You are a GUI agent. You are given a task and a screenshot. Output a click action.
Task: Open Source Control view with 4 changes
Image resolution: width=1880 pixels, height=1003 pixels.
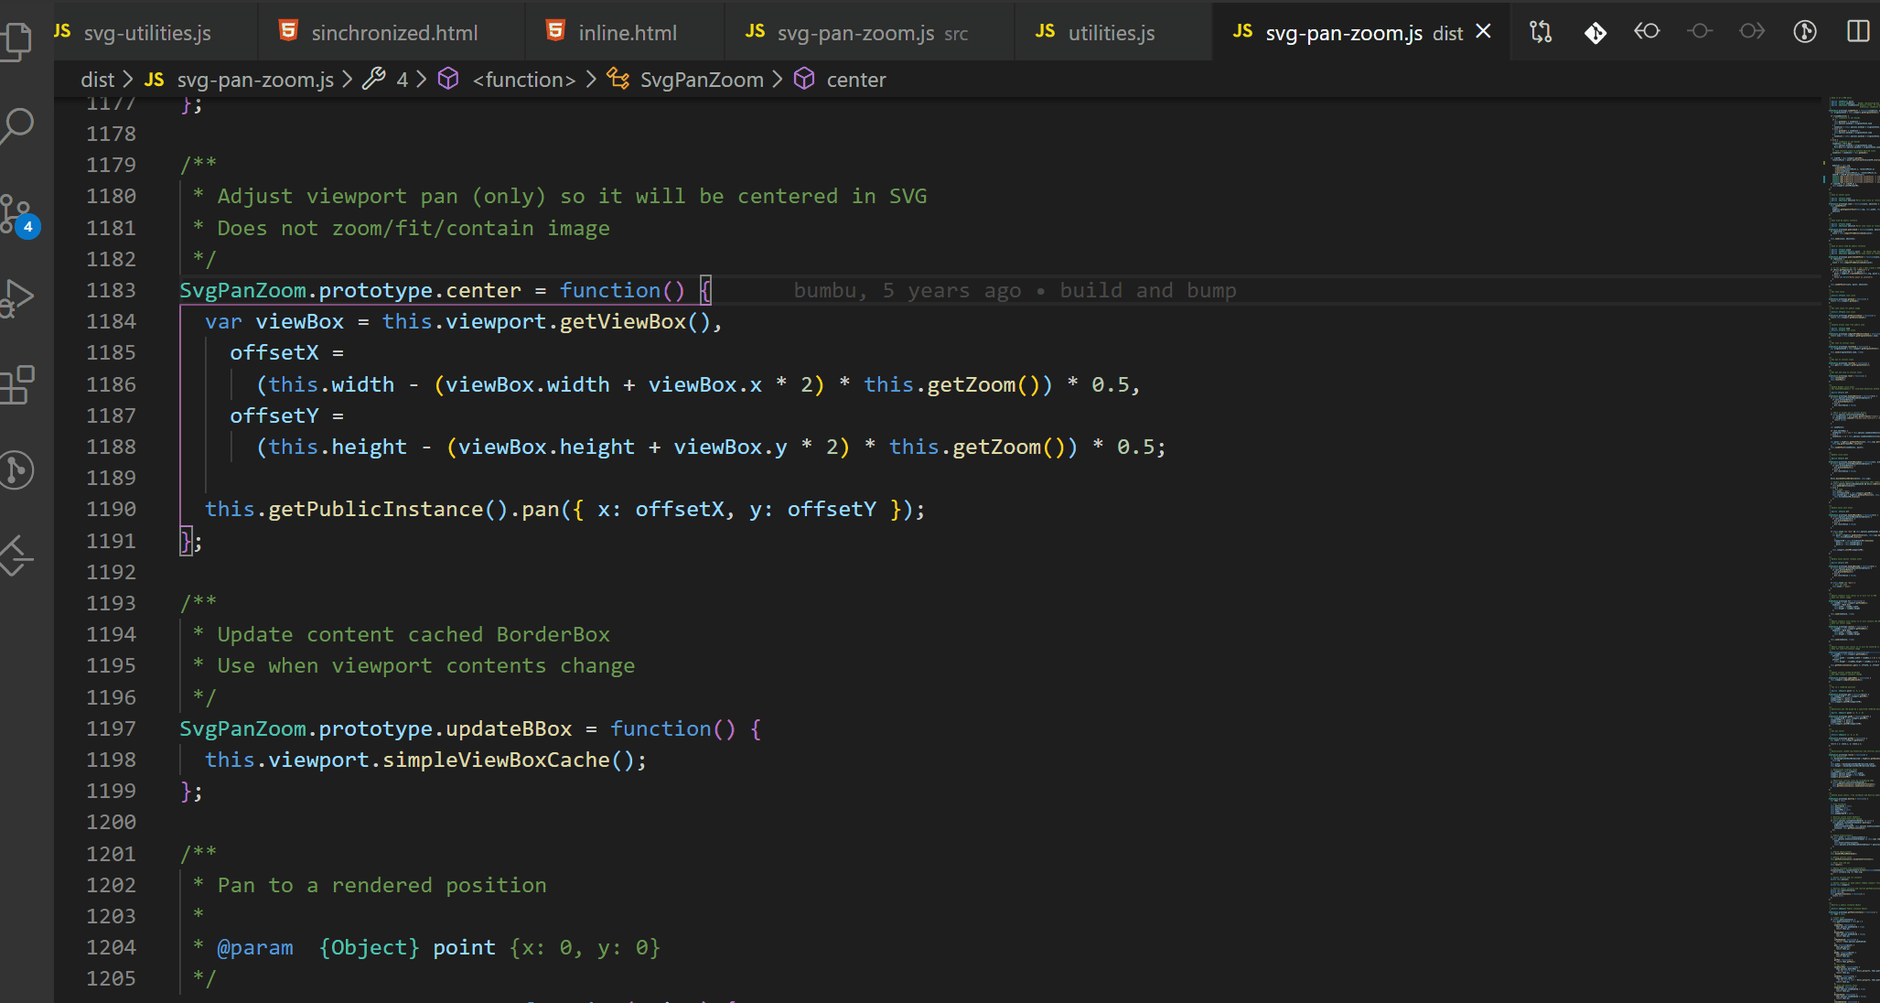click(x=18, y=214)
